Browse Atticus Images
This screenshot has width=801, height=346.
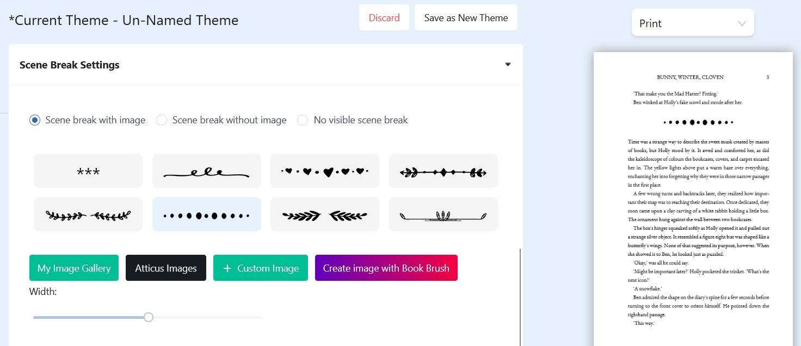(x=166, y=268)
